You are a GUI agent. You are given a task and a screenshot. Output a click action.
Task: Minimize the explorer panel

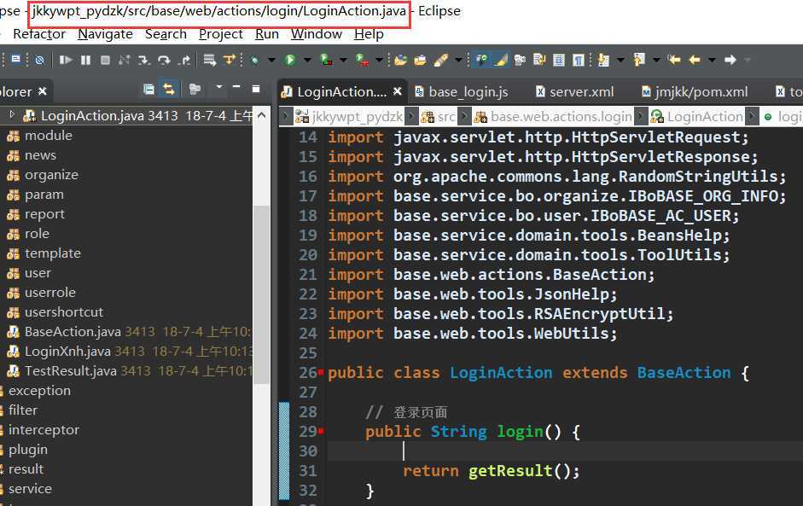pos(236,87)
